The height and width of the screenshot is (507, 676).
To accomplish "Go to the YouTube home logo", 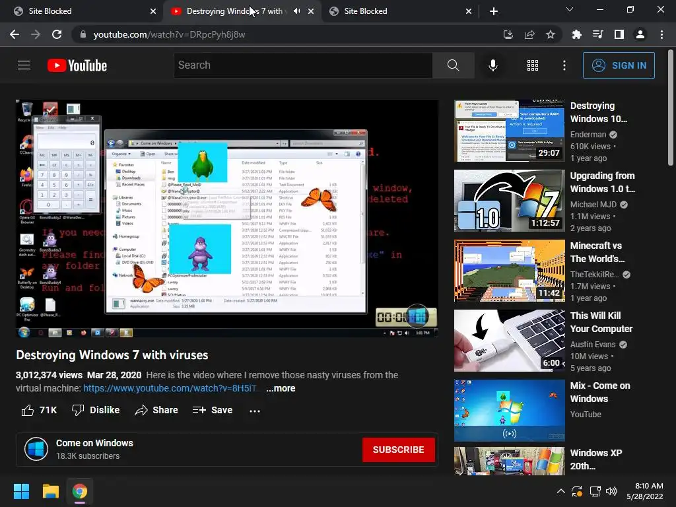I will 77,65.
